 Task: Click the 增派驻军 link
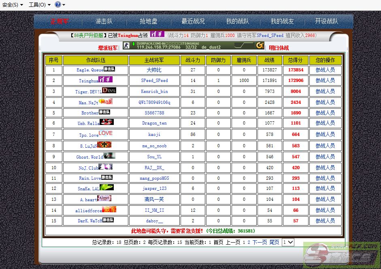(108, 48)
